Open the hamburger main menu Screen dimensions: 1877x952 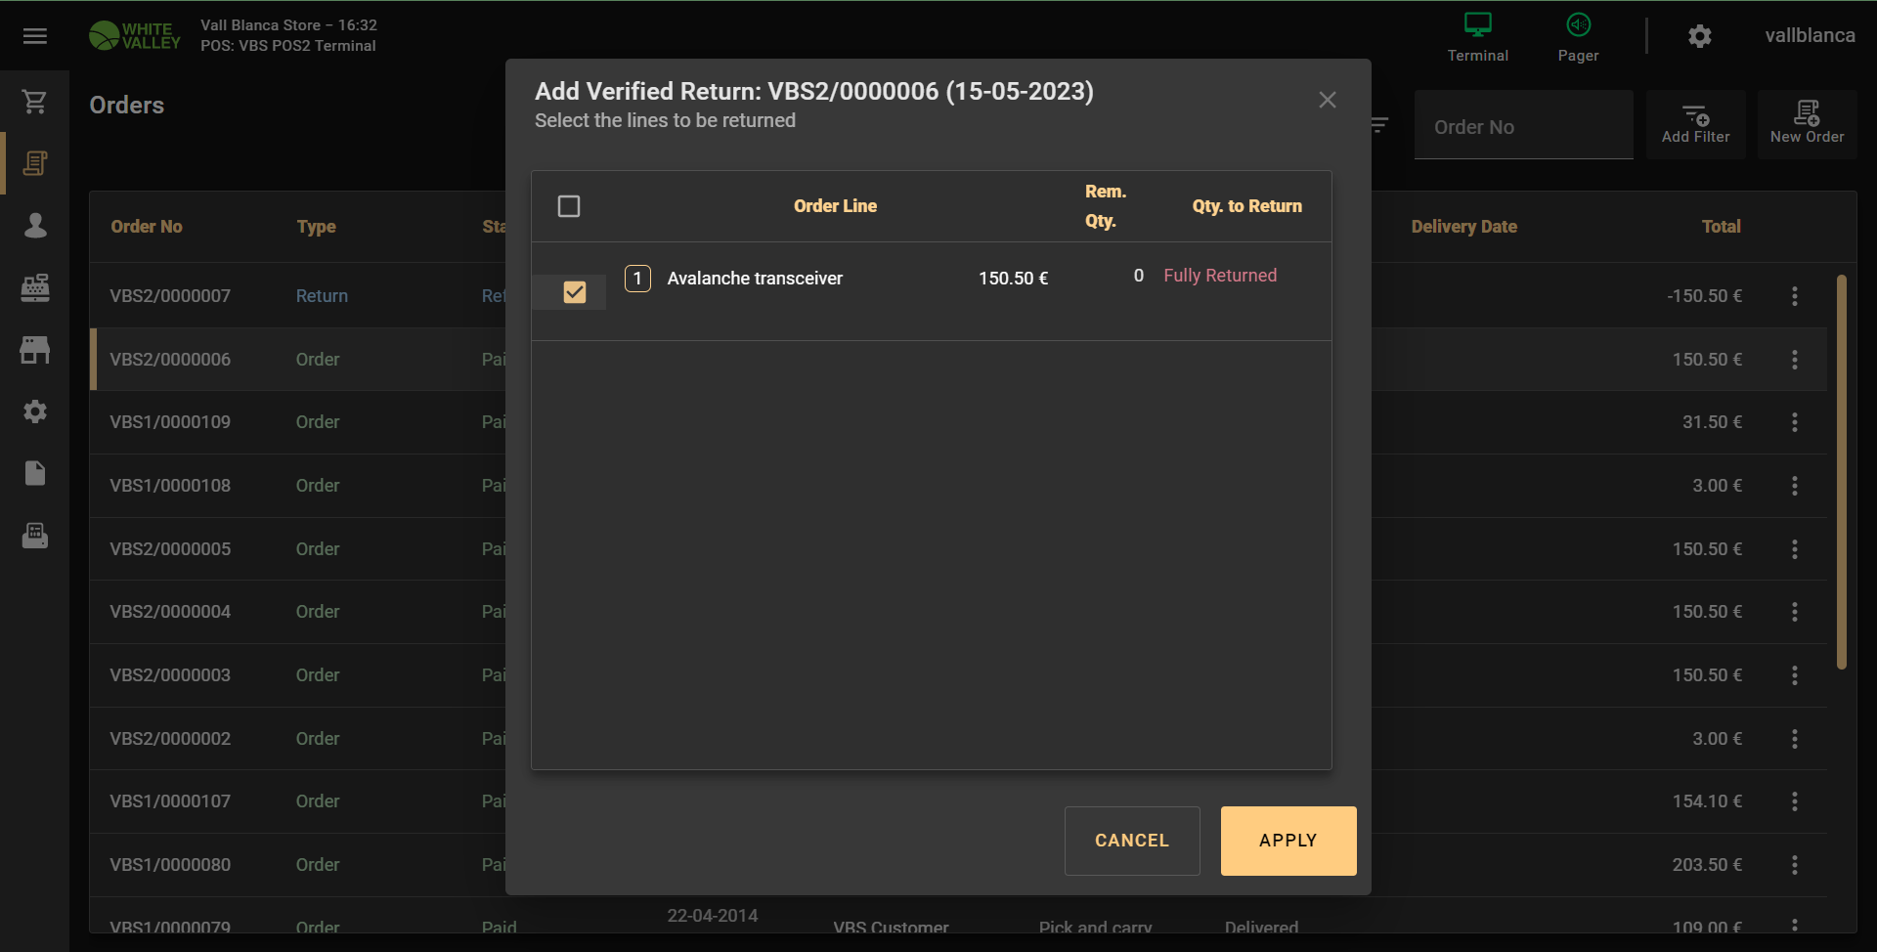[x=35, y=36]
